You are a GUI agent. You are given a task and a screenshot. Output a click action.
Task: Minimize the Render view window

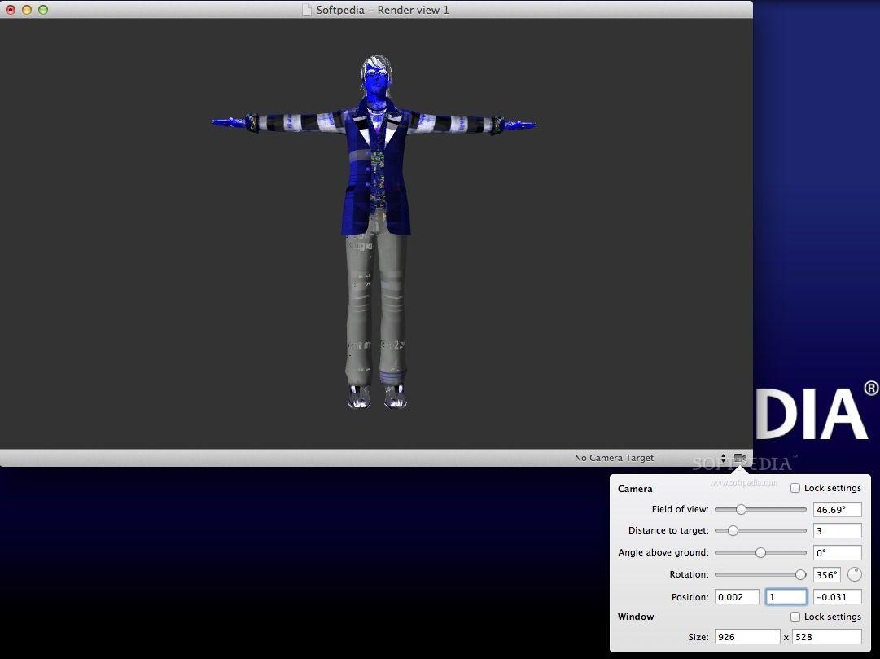26,10
